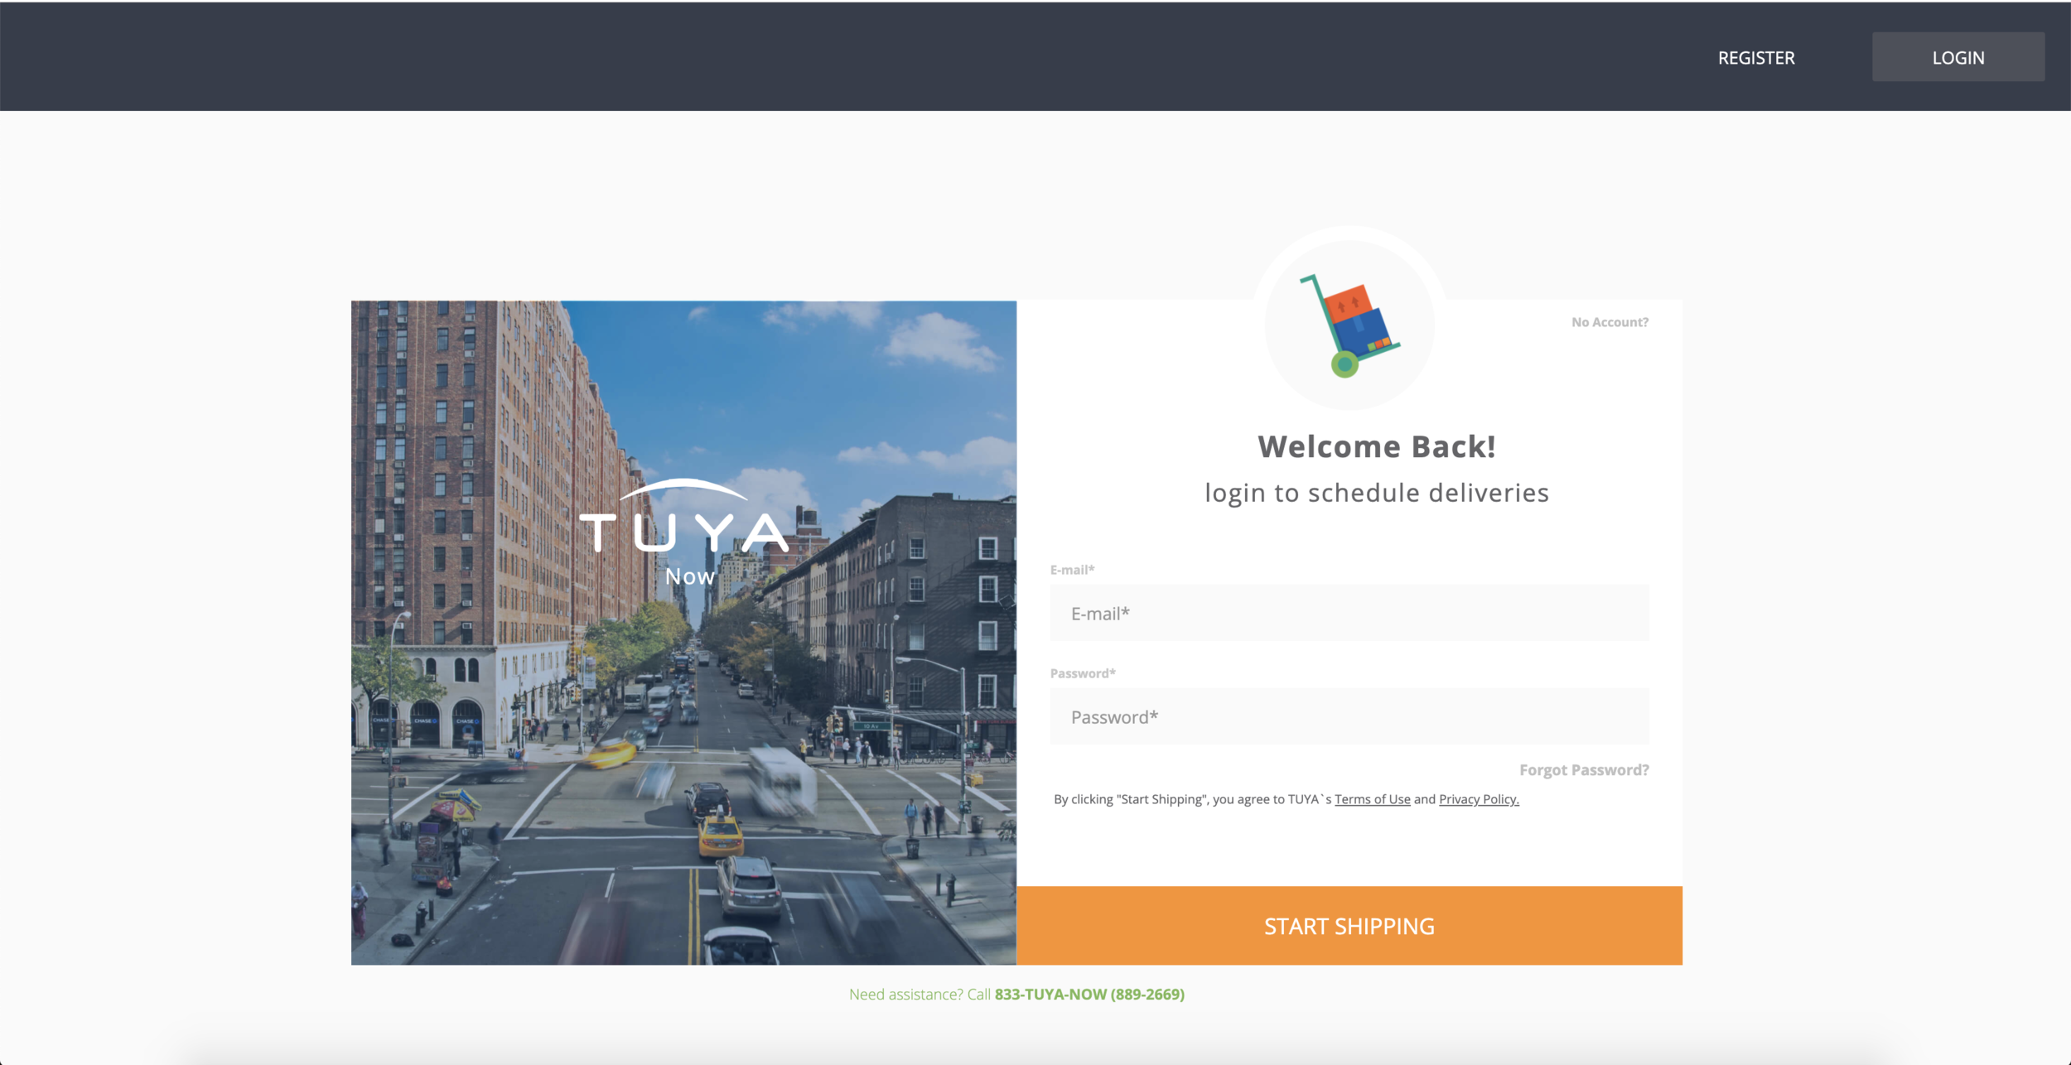Click the REGISTER link in the header
2071x1065 pixels.
click(x=1756, y=58)
